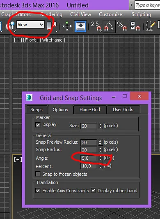Click the Angle value input field
The width and height of the screenshot is (160, 219).
89,158
